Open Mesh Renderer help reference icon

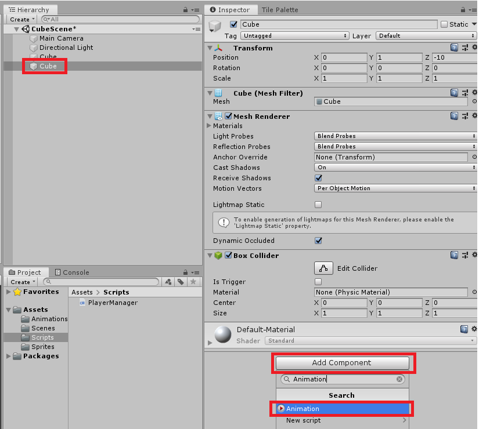454,116
